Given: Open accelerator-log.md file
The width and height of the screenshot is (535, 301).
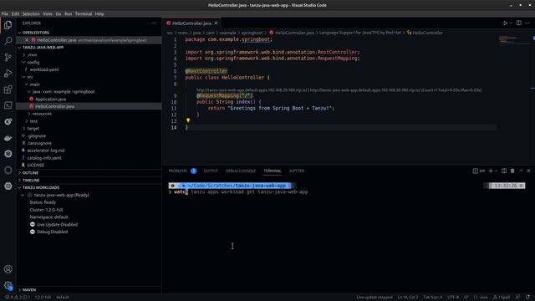Looking at the screenshot, I should (46, 150).
